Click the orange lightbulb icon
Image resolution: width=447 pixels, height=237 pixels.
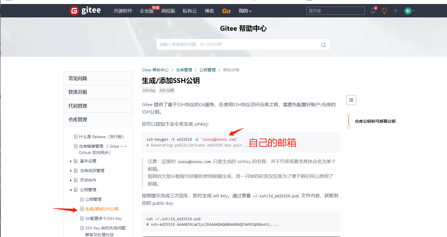pyautogui.click(x=384, y=11)
